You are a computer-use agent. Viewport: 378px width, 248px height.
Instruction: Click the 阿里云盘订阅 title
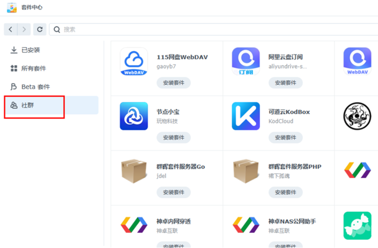coord(285,57)
